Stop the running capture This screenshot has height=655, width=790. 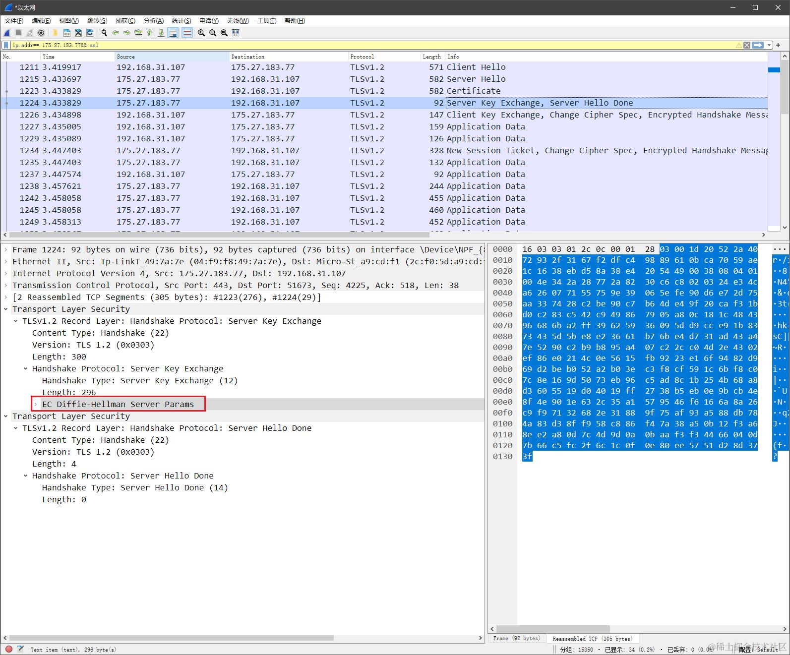18,33
